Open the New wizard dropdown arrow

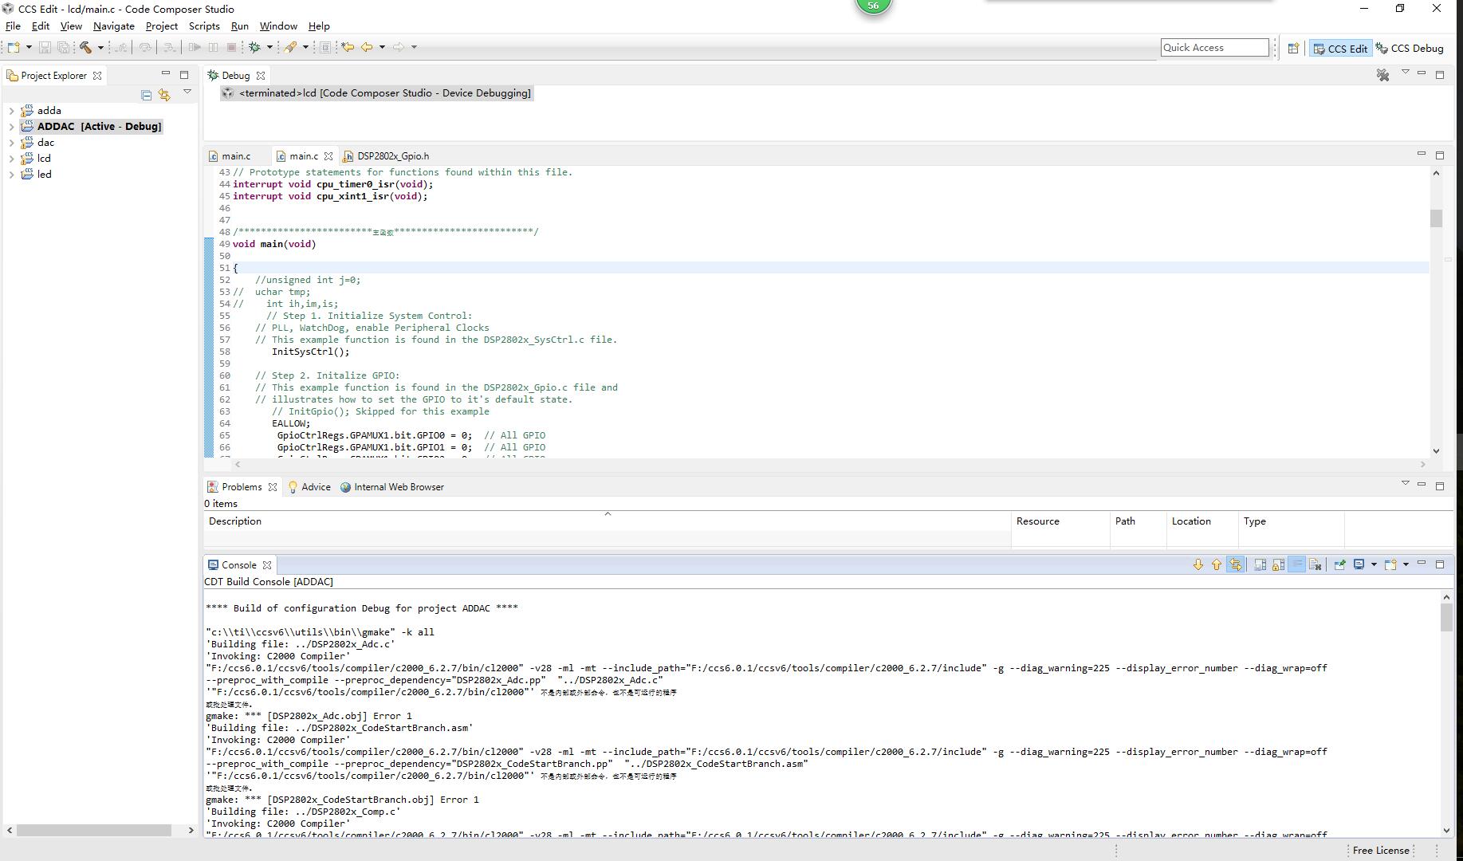coord(28,47)
